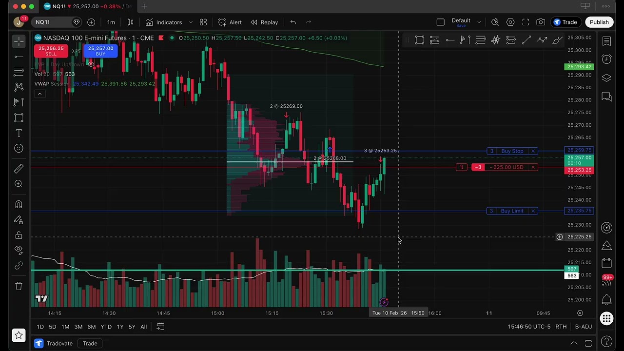Viewport: 624px width, 351px height.
Task: Undo the last chart action
Action: (293, 22)
